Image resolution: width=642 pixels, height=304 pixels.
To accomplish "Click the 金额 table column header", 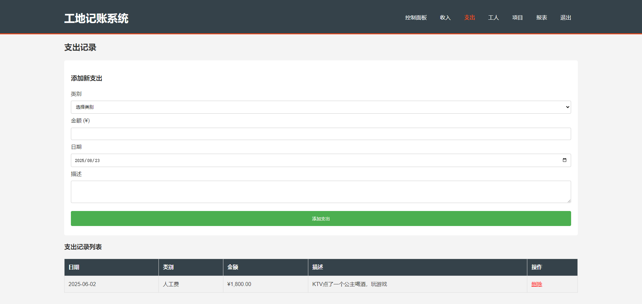I will click(x=265, y=267).
